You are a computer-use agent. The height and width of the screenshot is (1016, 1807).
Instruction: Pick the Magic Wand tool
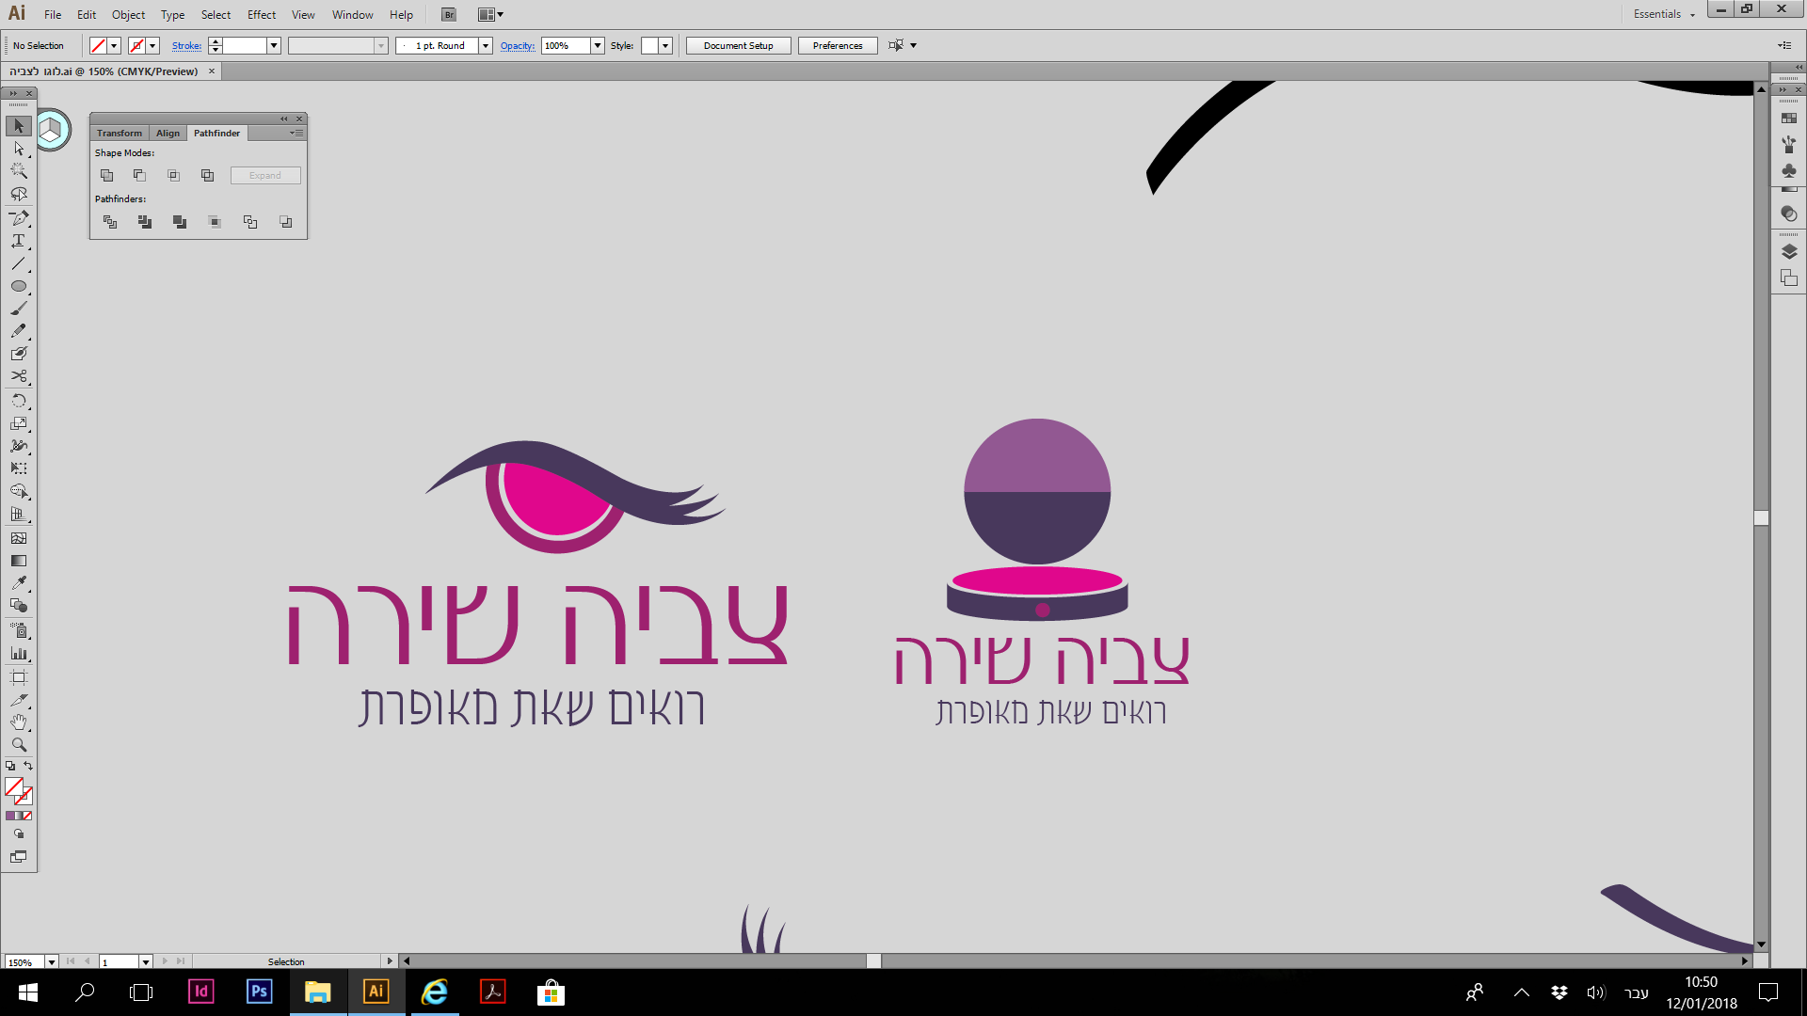coord(18,171)
